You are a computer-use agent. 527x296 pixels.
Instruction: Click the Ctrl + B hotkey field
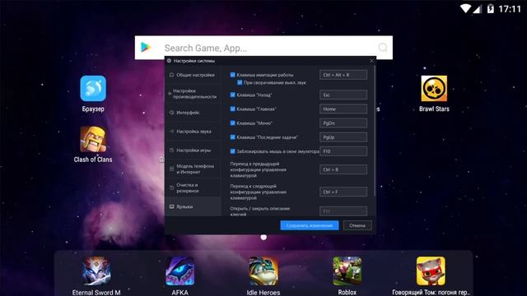tap(343, 169)
